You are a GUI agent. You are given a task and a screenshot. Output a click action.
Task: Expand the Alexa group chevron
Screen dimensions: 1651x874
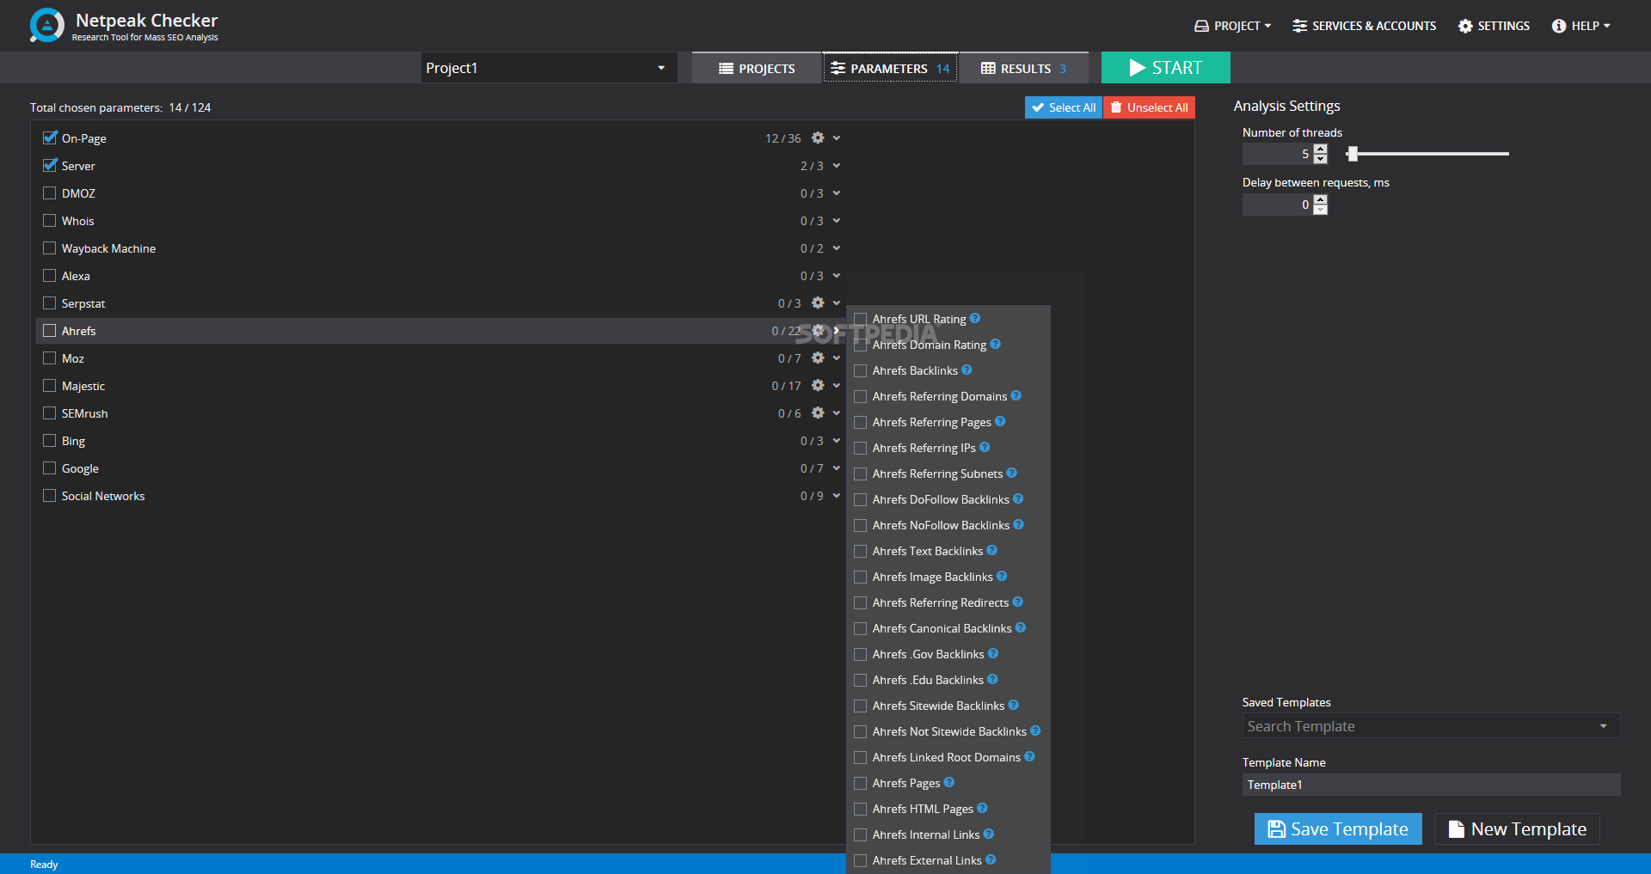click(836, 275)
